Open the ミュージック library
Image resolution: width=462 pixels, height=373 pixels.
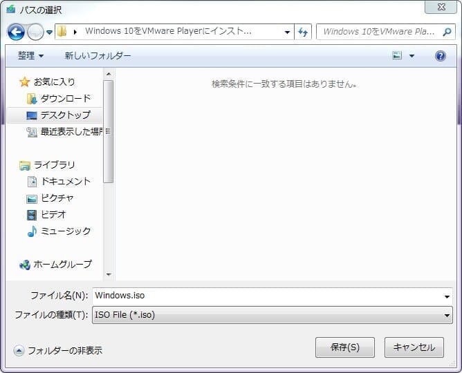click(65, 231)
